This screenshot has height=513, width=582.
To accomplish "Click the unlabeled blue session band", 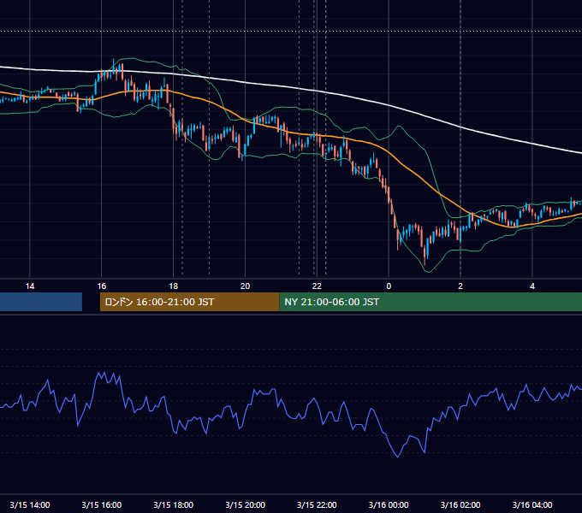I will (41, 302).
